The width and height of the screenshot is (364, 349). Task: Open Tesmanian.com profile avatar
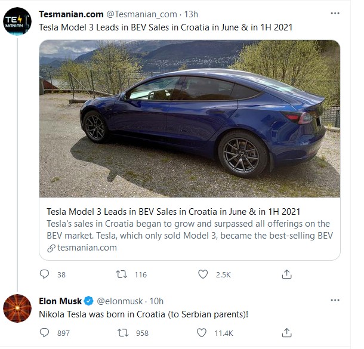17,21
